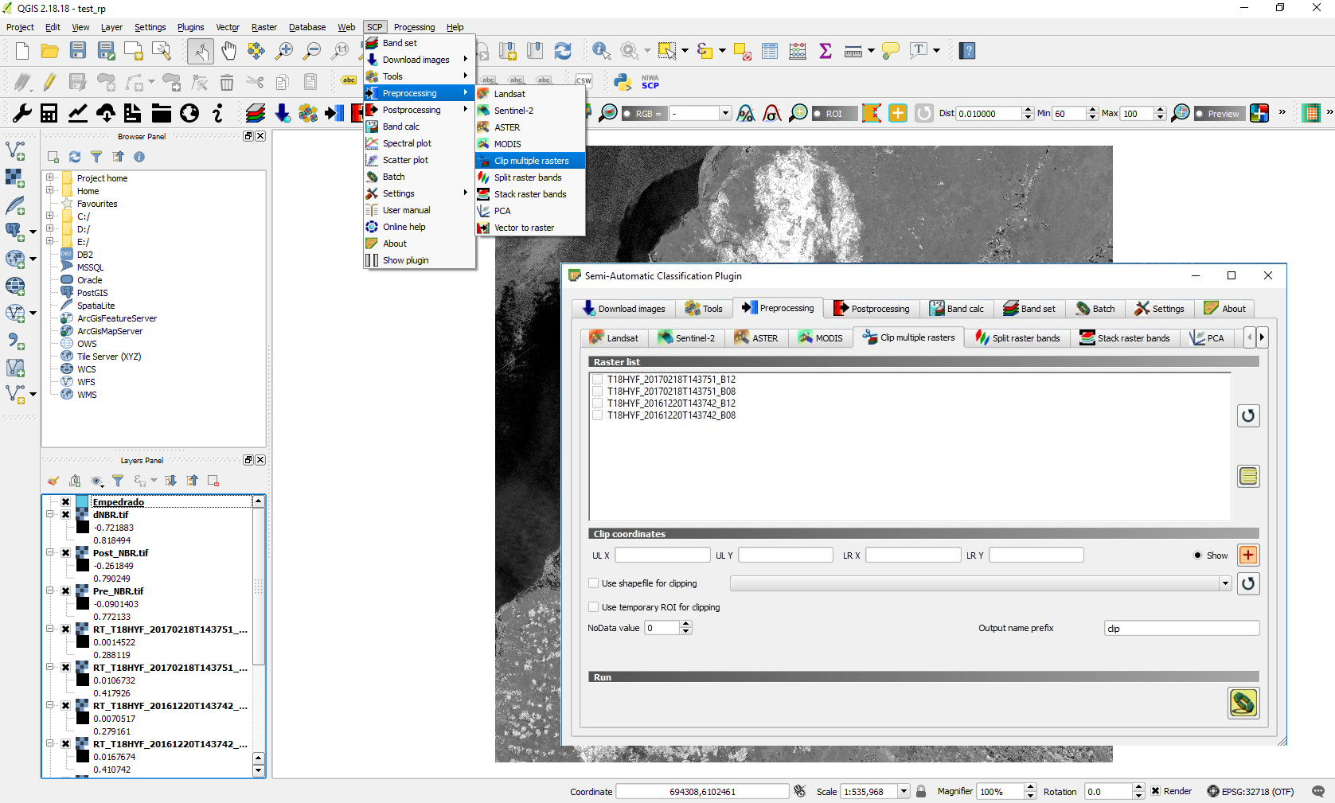This screenshot has width=1335, height=803.
Task: Check the T18HYF_20170218T143751_B12 raster
Action: pyautogui.click(x=597, y=380)
